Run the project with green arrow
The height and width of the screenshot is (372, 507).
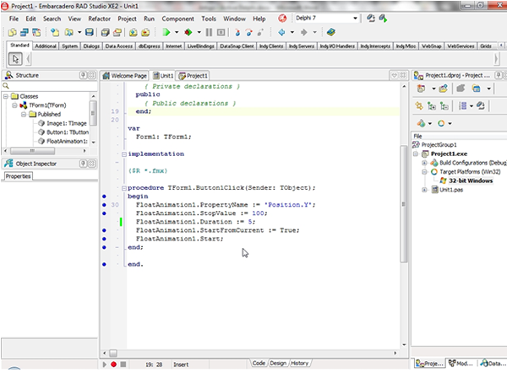[x=166, y=32]
